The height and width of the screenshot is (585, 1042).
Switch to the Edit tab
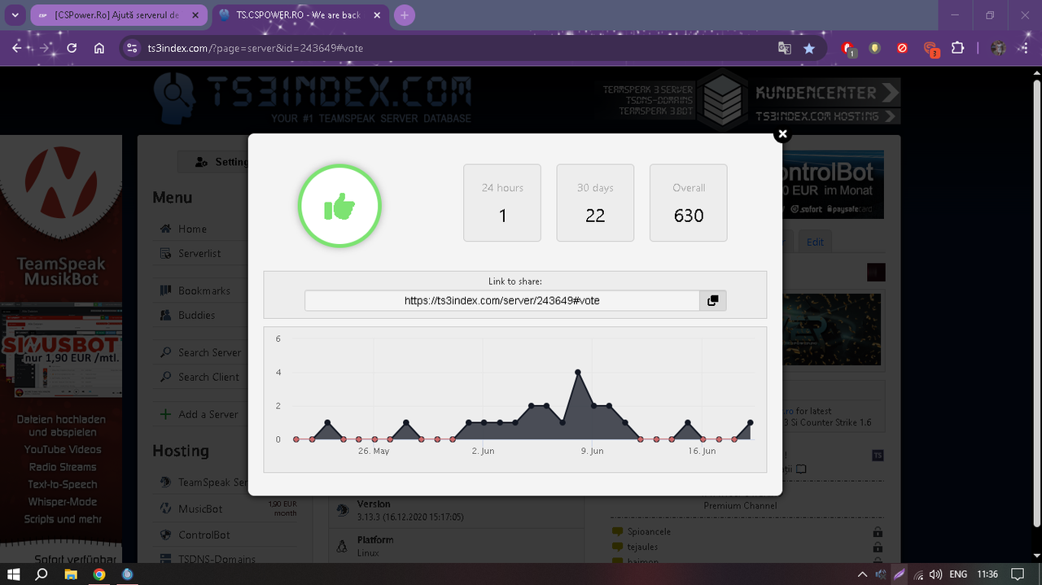(x=815, y=242)
